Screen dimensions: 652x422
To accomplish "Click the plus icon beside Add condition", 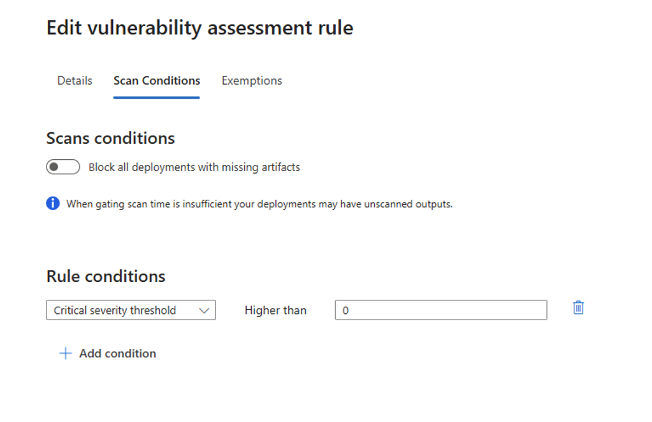I will tap(65, 354).
